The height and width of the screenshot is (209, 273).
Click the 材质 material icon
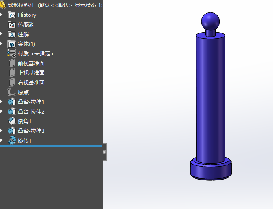point(12,53)
